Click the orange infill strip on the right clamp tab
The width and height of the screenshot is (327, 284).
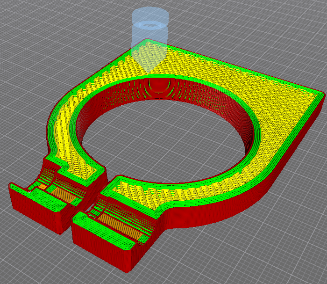click(120, 226)
